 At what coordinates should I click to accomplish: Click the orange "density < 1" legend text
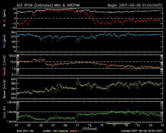click(76, 131)
